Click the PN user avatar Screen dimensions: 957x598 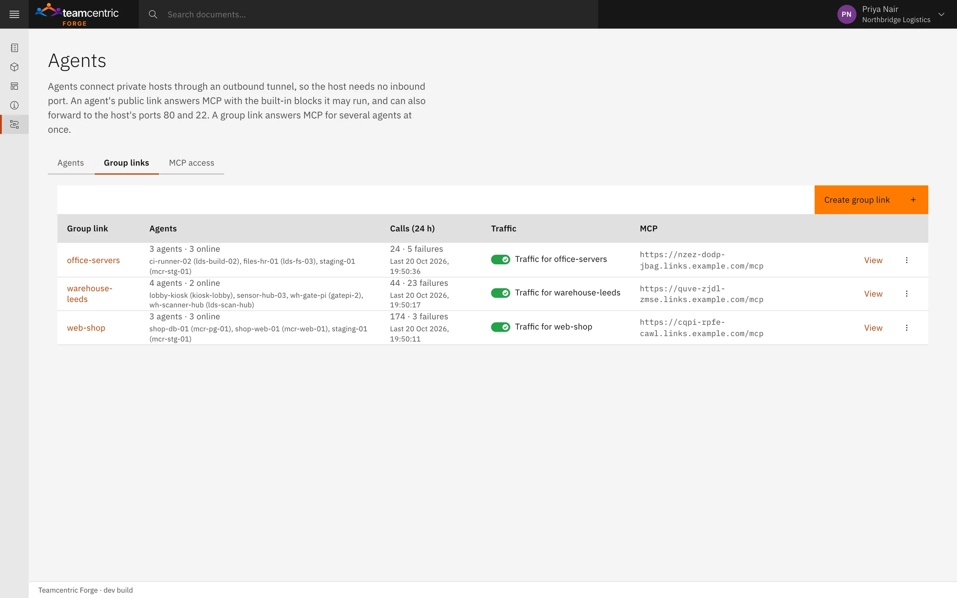click(847, 14)
